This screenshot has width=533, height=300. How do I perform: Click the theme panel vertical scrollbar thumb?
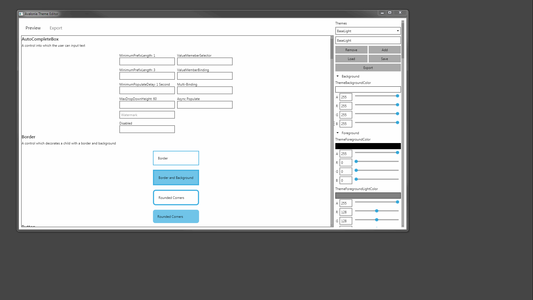point(403,41)
